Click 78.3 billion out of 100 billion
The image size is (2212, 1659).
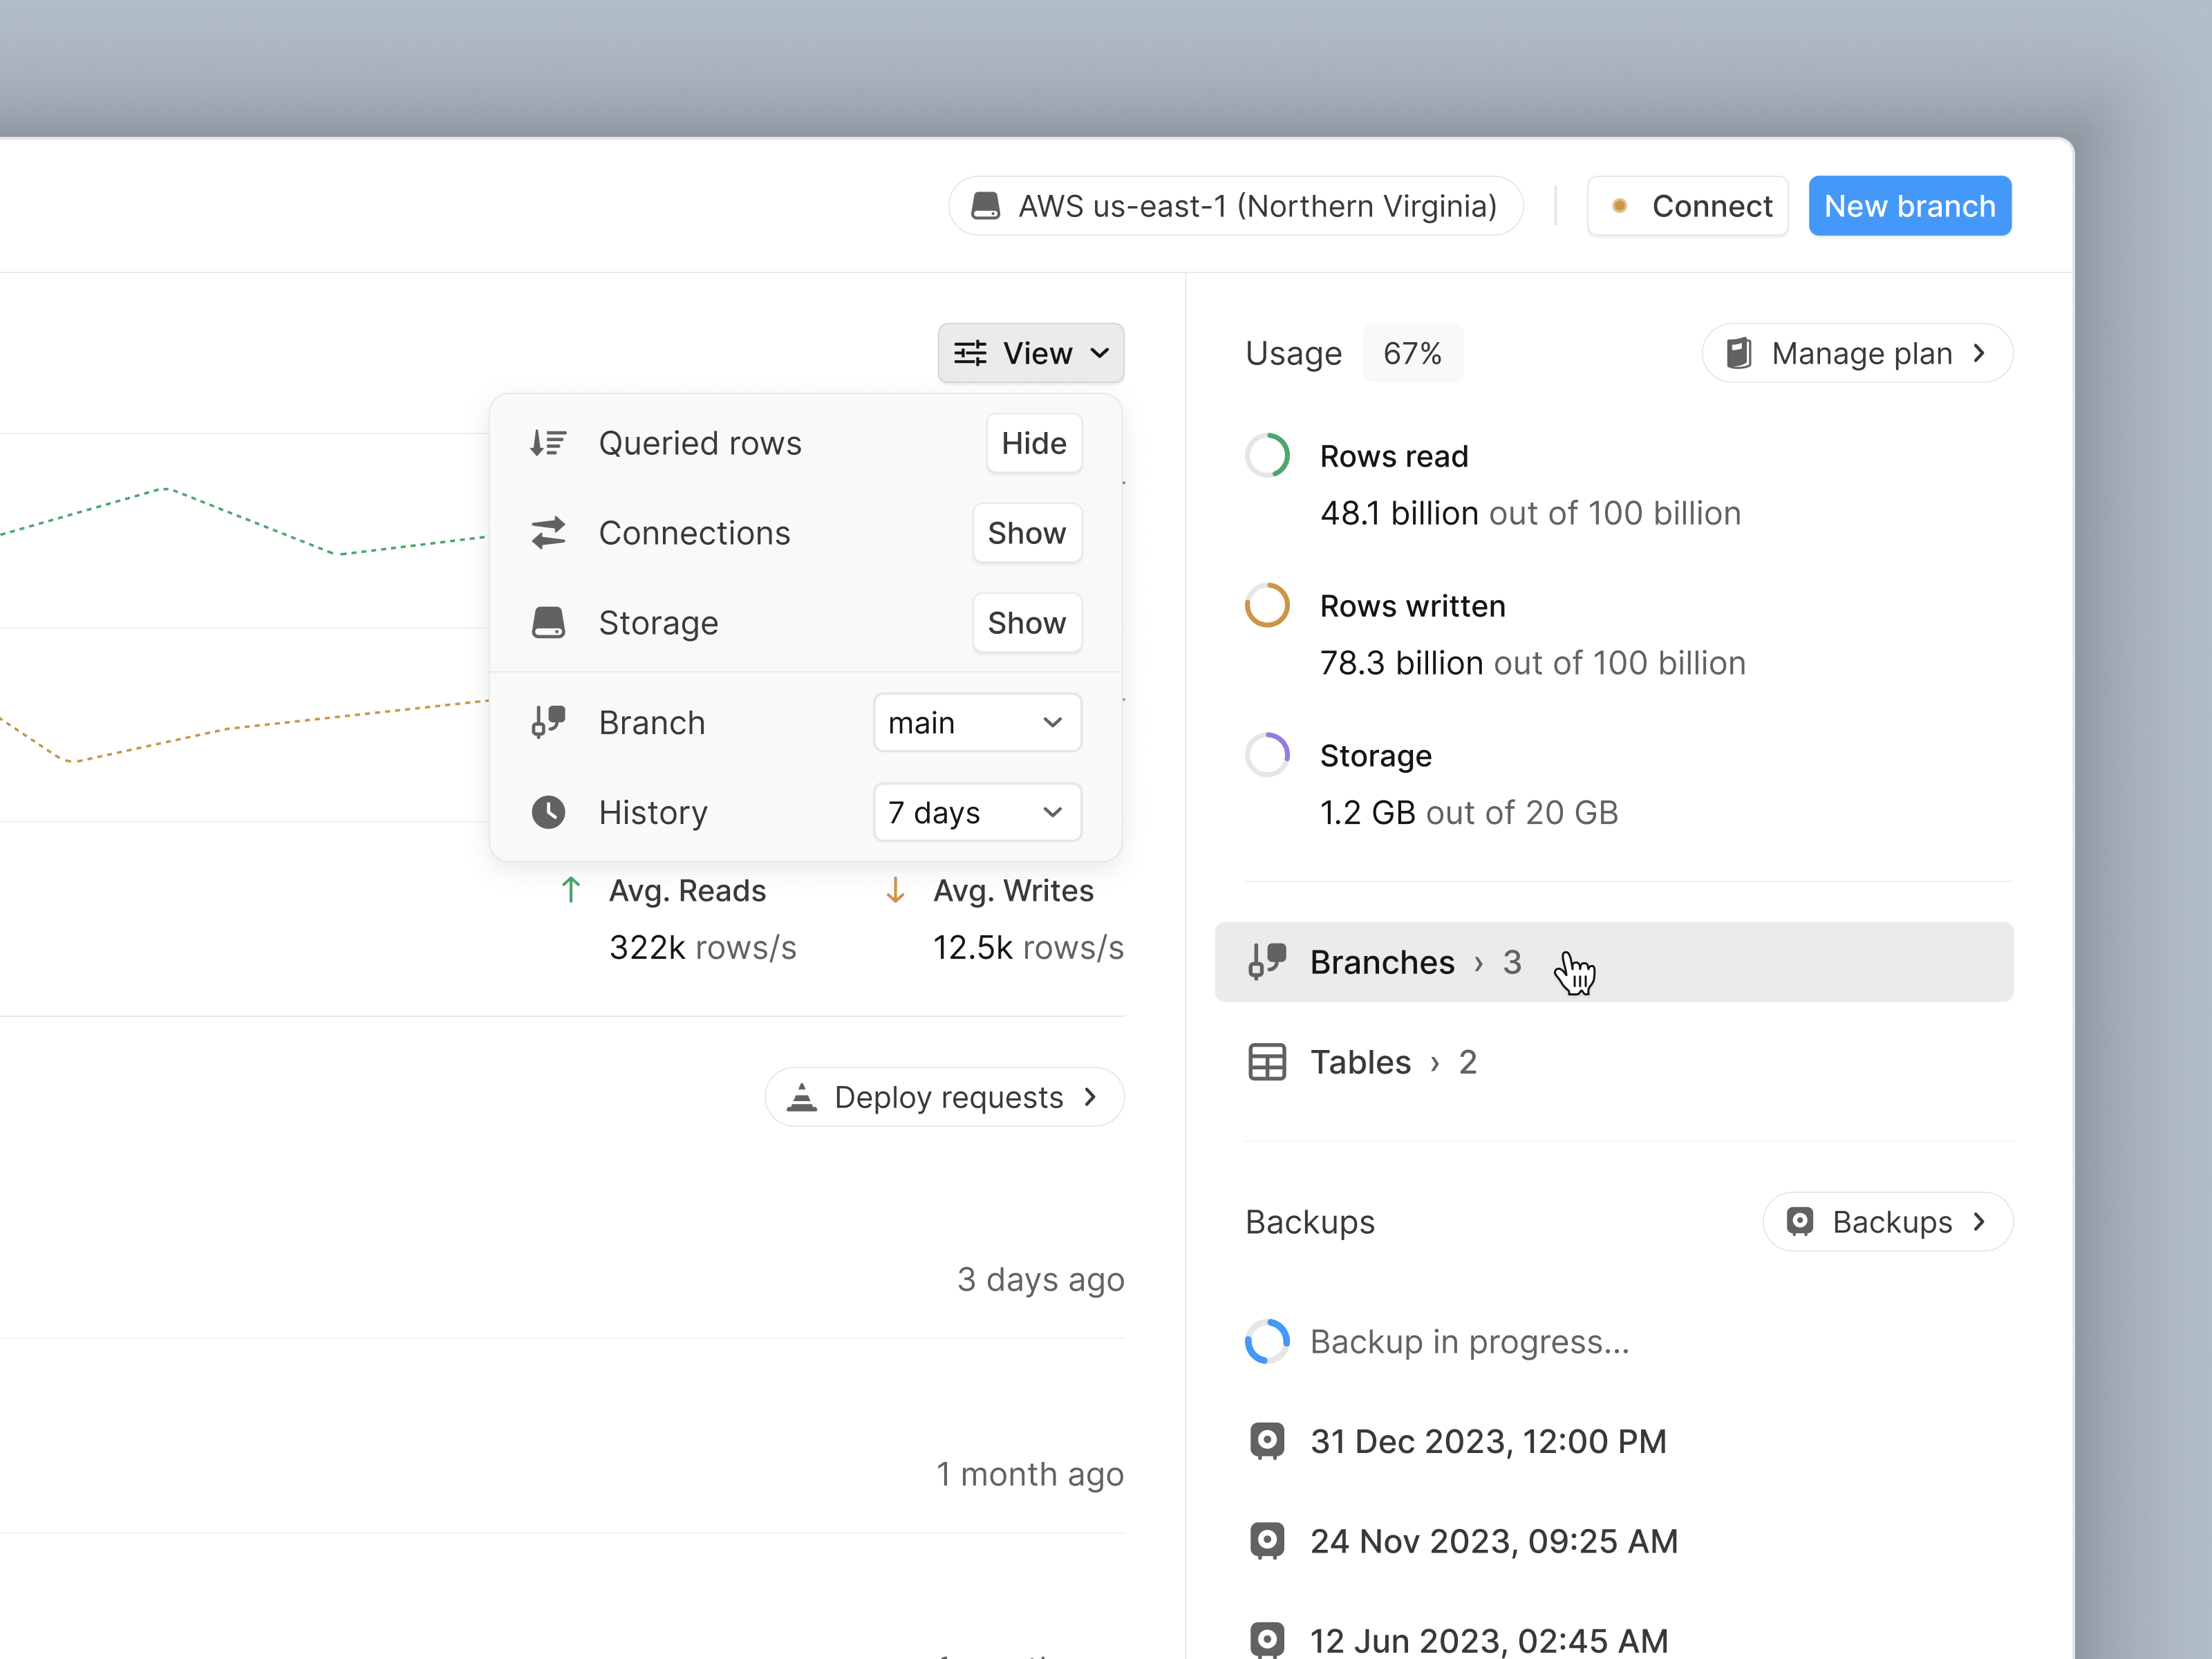tap(1533, 663)
